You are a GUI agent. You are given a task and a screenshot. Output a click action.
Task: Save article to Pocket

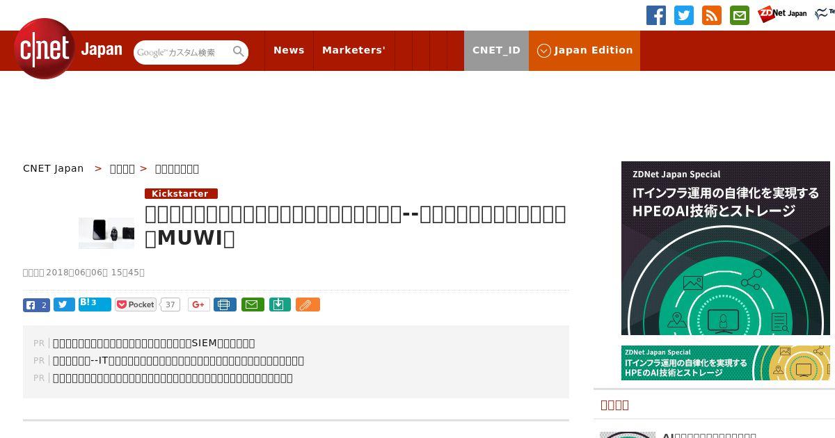136,305
